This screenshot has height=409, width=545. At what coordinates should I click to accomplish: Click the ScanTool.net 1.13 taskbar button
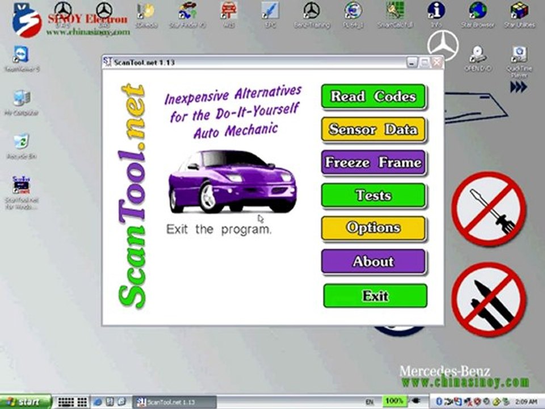click(174, 402)
